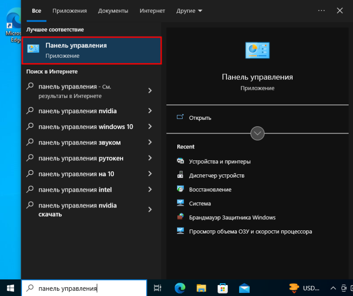This screenshot has height=296, width=353.
Task: Expand arrow for 'панель управления nvidia' suggestion
Action: pyautogui.click(x=150, y=111)
